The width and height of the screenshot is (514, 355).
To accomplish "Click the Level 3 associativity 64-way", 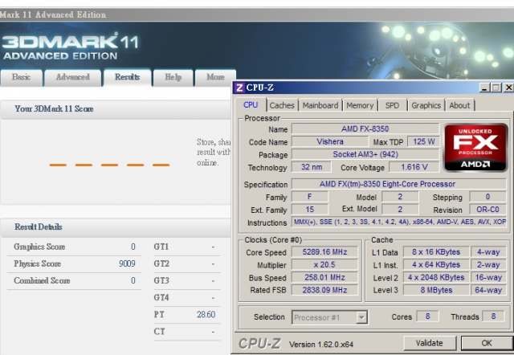I will click(x=488, y=290).
